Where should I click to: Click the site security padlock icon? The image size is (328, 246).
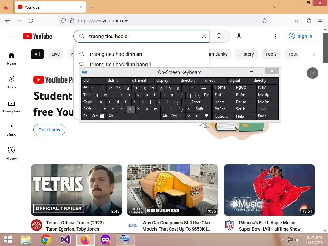(x=72, y=20)
